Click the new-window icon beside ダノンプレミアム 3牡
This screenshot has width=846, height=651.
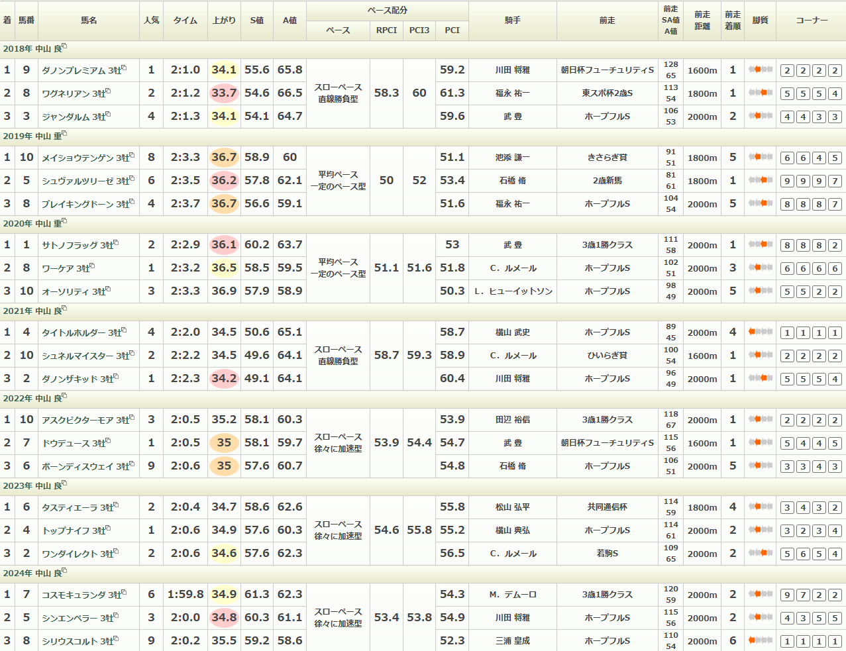(x=124, y=68)
